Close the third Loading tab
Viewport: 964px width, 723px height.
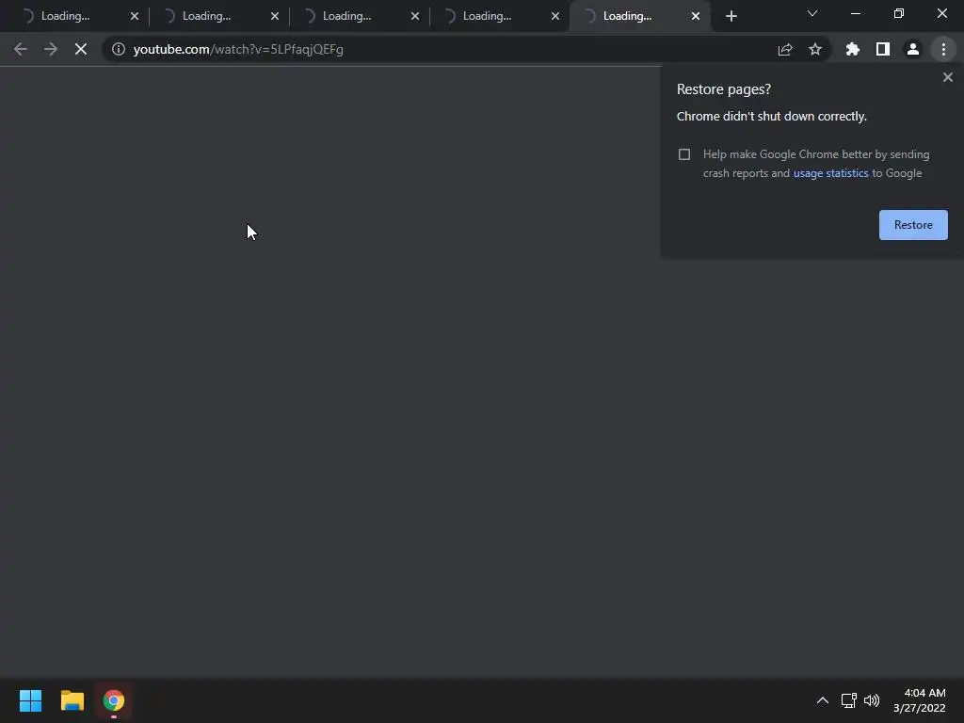pyautogui.click(x=415, y=17)
